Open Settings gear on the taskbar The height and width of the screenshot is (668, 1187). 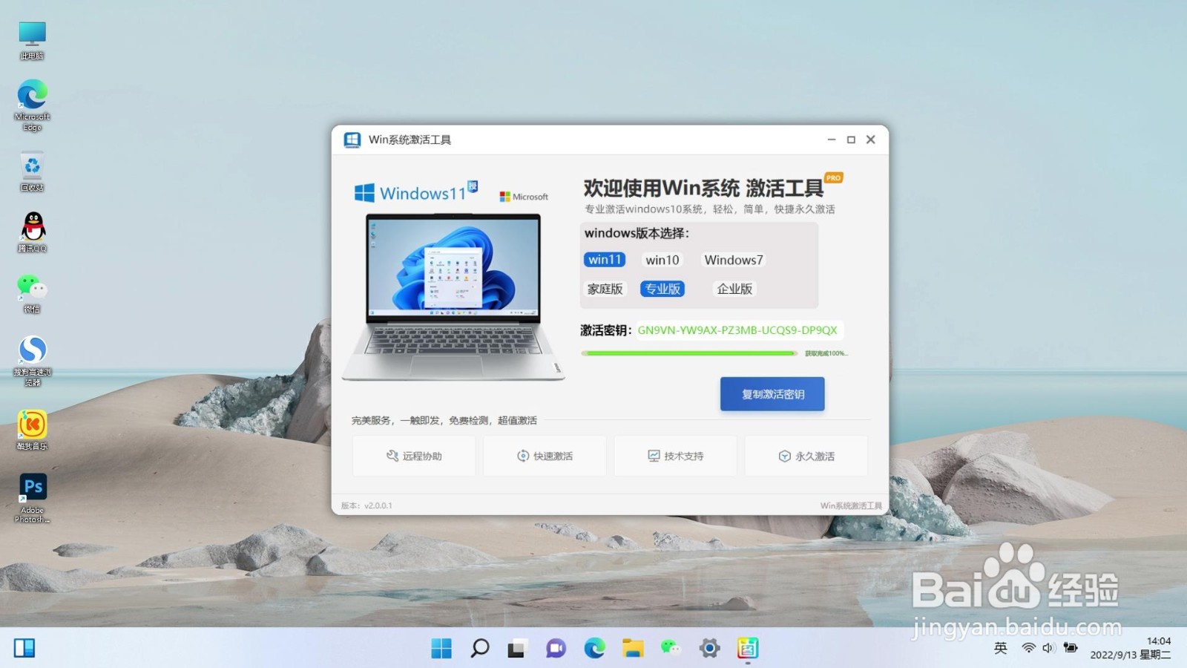coord(709,648)
